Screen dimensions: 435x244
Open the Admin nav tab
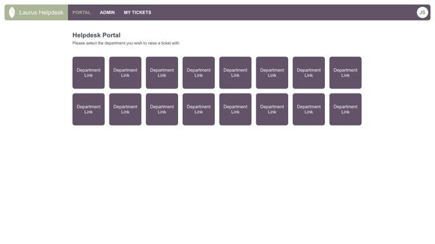[x=107, y=12]
